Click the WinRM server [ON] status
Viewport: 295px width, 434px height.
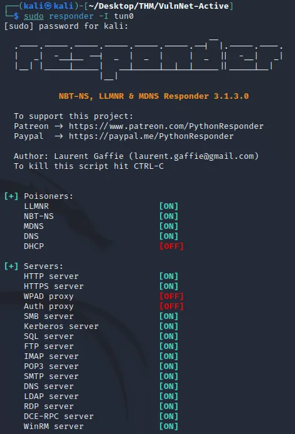point(169,426)
